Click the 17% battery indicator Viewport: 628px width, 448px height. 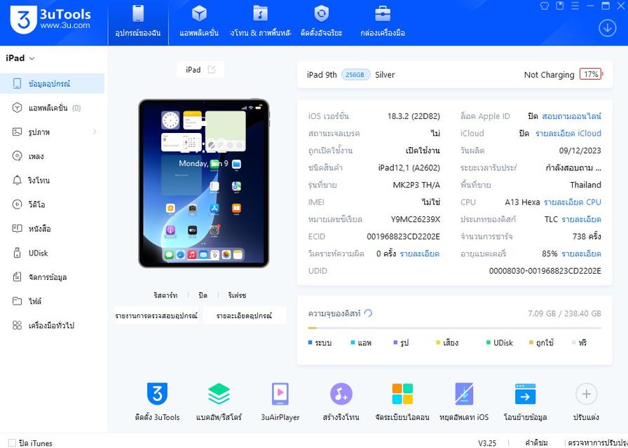point(591,74)
